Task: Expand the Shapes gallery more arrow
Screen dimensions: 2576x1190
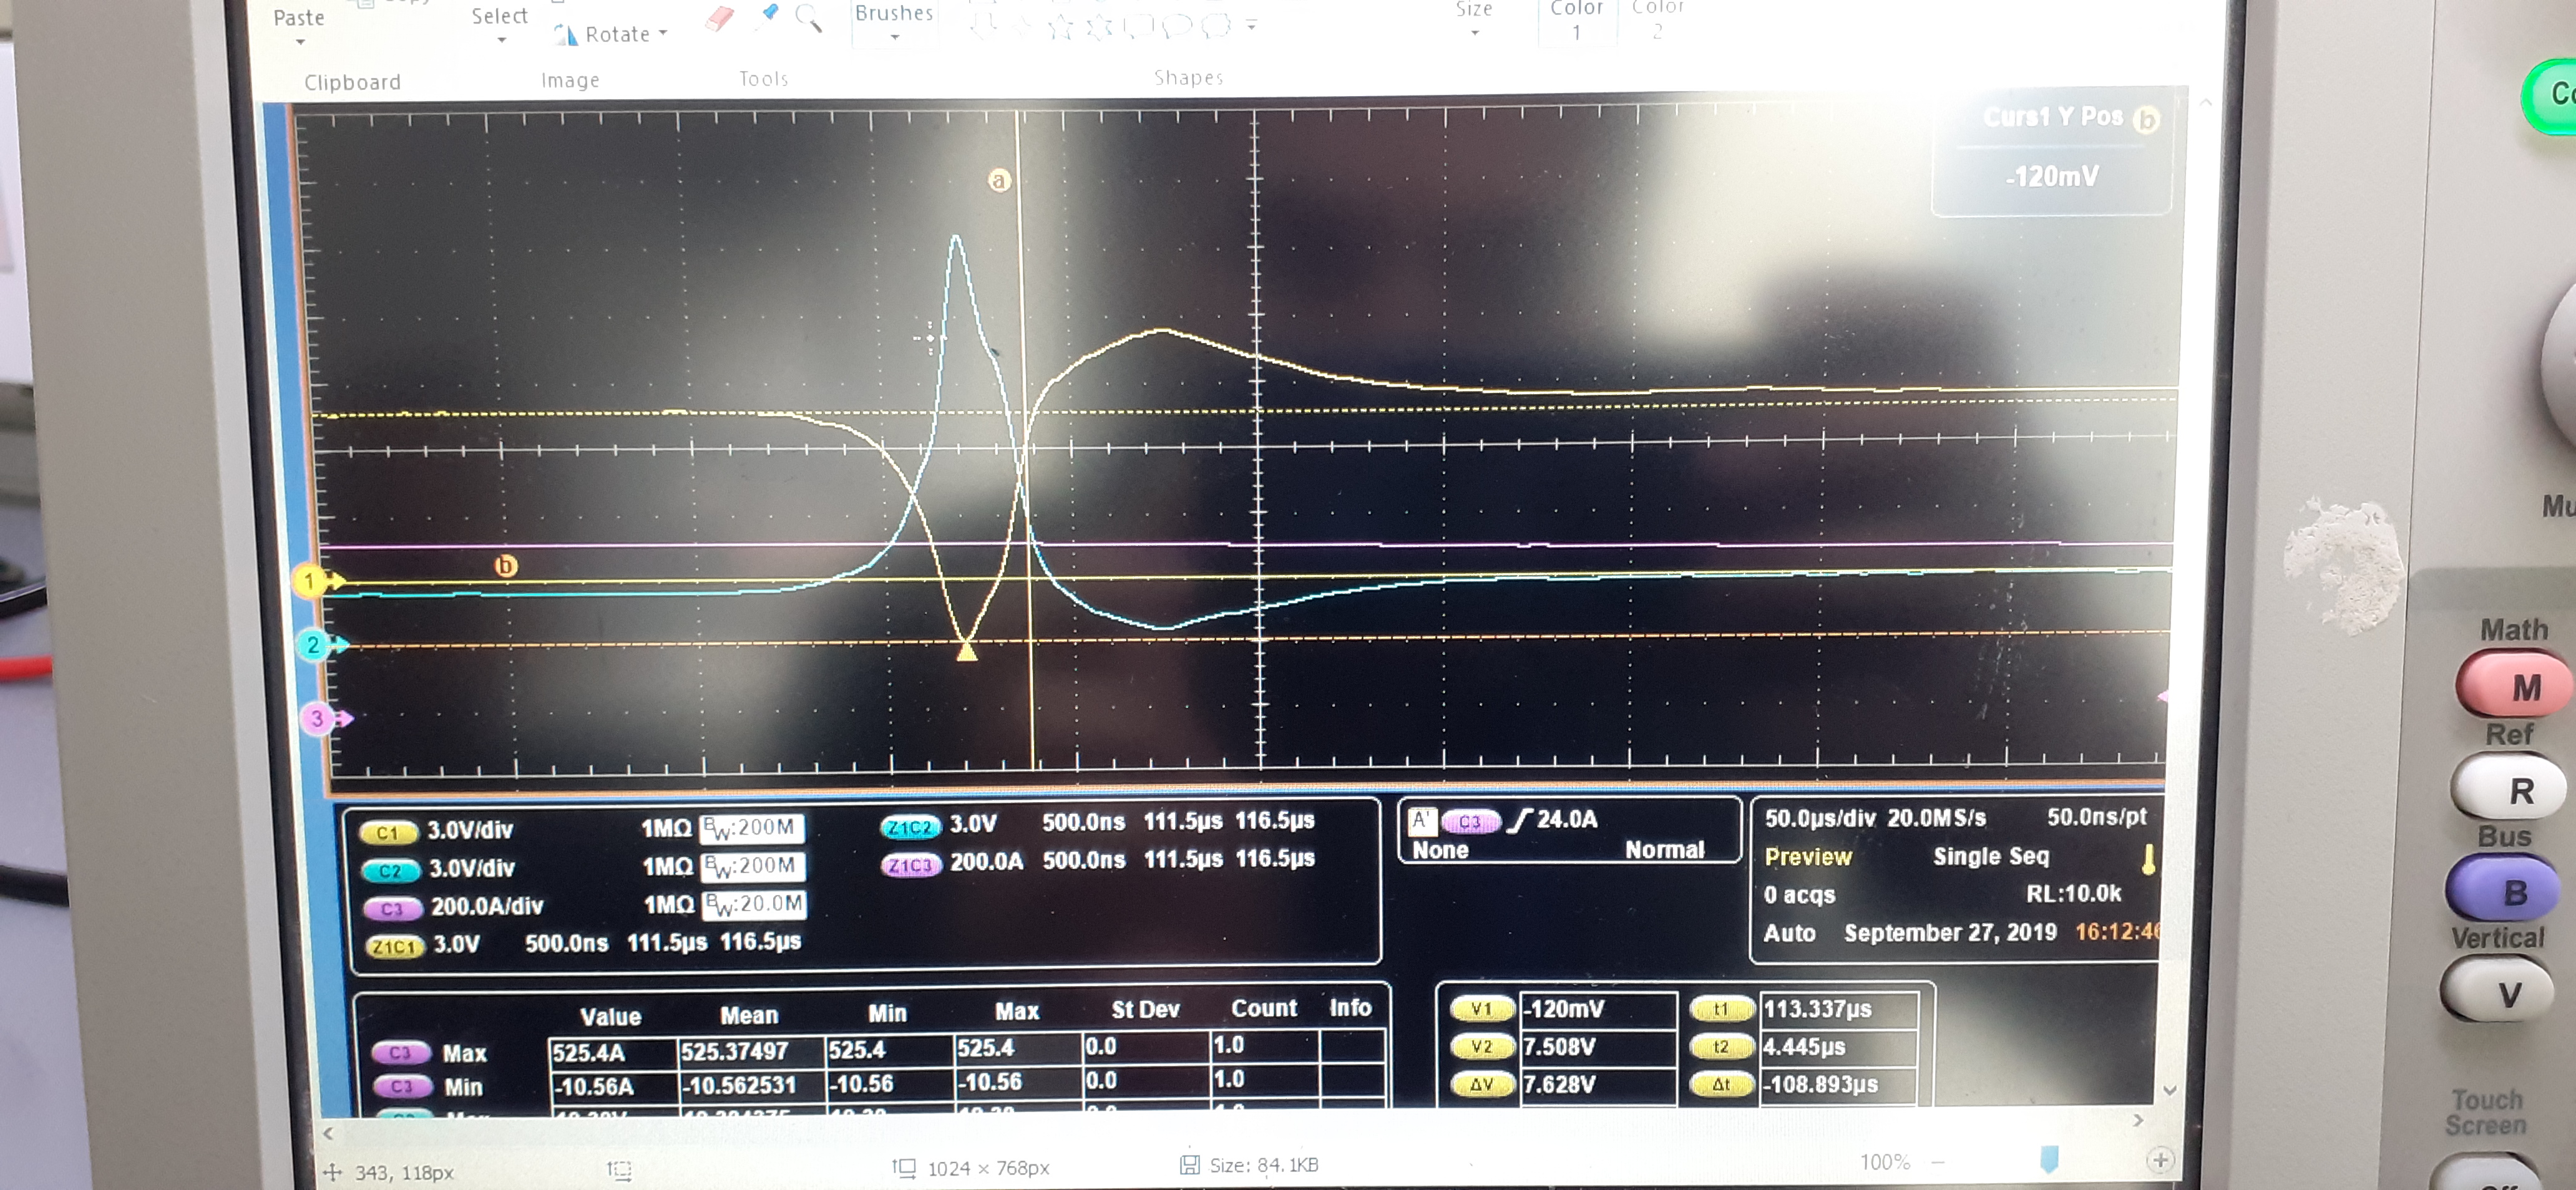Action: [1251, 25]
